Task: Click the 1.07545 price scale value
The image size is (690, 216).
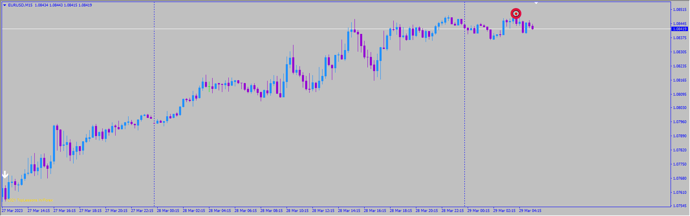Action: [680, 206]
